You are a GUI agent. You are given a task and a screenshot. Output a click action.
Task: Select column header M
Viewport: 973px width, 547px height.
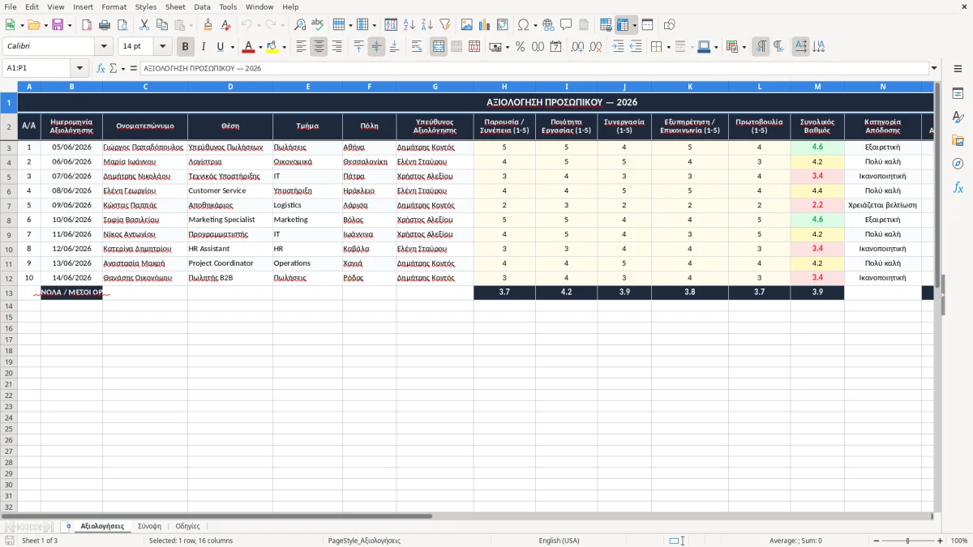tap(817, 86)
